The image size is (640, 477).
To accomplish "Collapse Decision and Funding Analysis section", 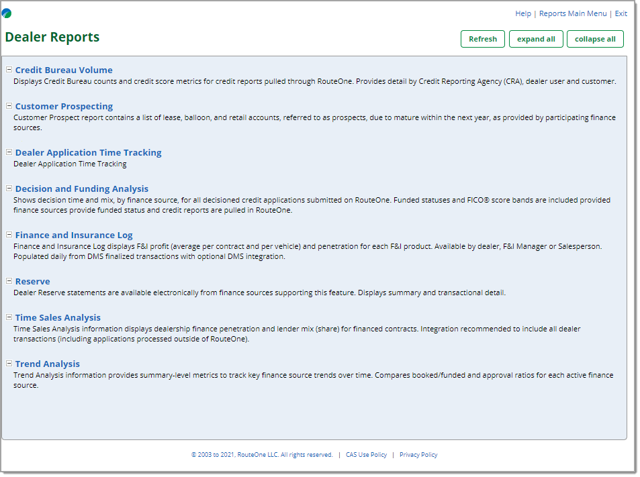I will coord(9,189).
